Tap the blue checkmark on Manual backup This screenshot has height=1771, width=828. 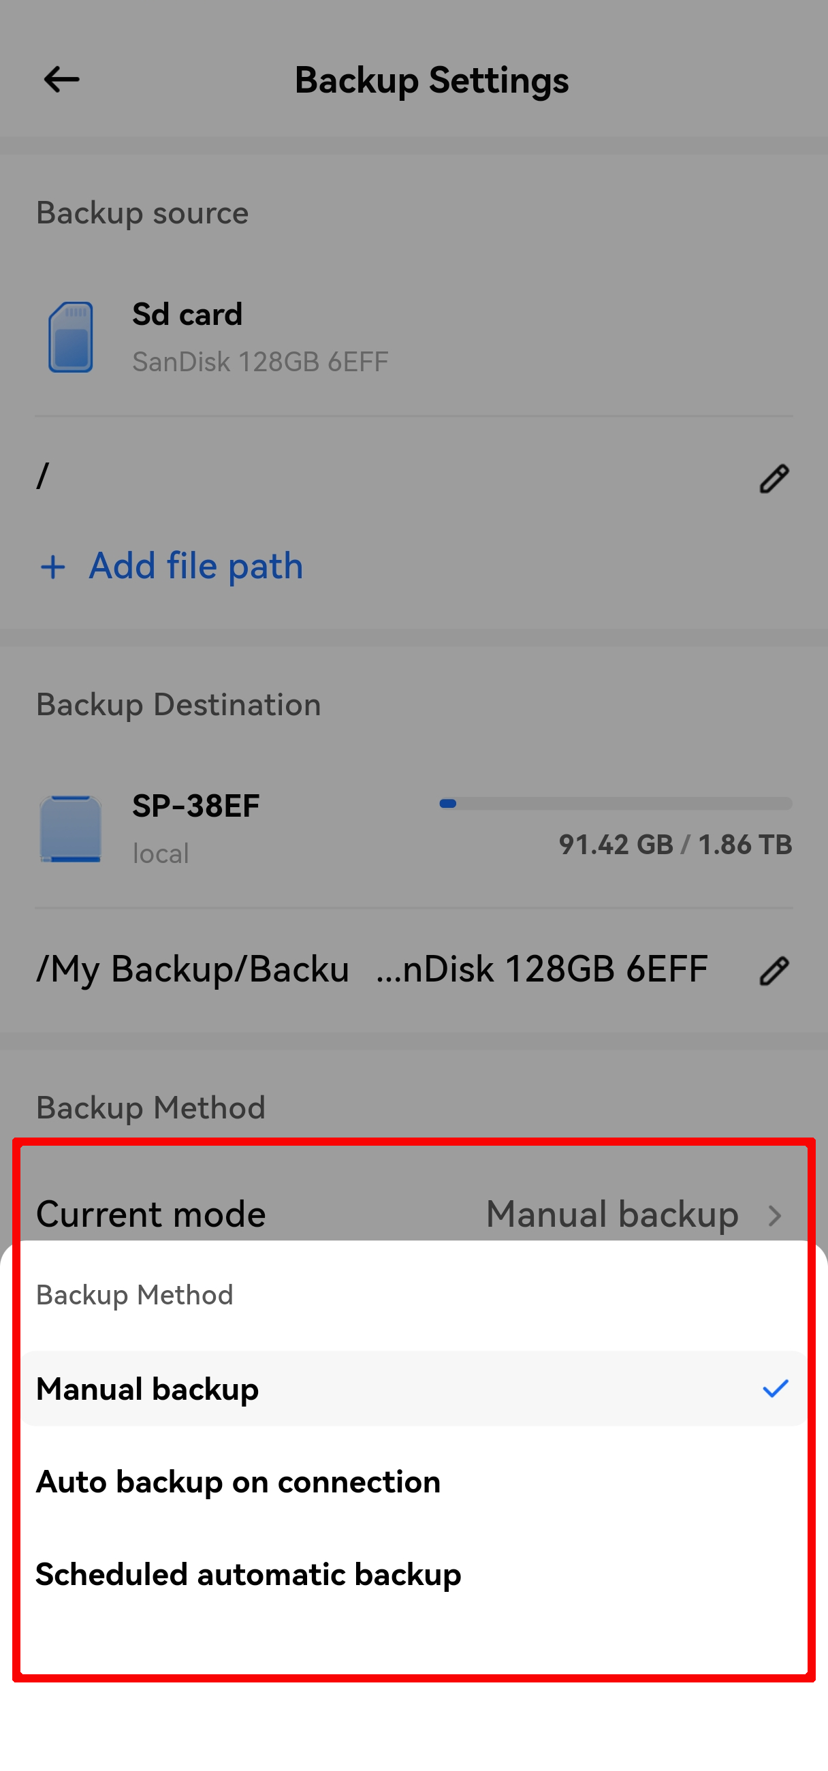[x=775, y=1389]
